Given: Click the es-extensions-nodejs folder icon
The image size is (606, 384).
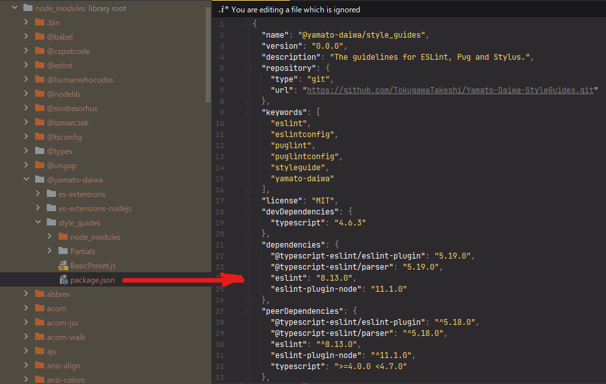Looking at the screenshot, I should point(51,208).
